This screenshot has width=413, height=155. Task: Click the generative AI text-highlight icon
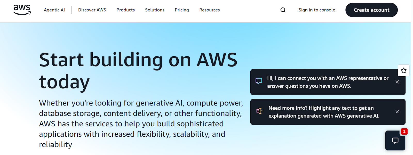(259, 111)
